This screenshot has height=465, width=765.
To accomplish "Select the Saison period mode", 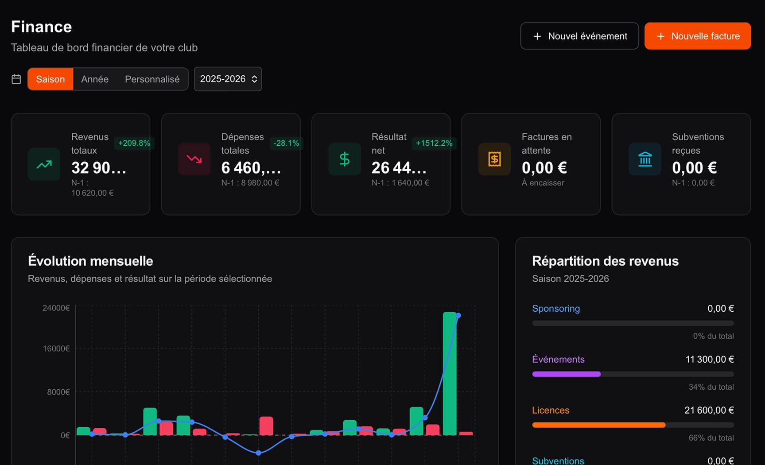I will click(50, 79).
